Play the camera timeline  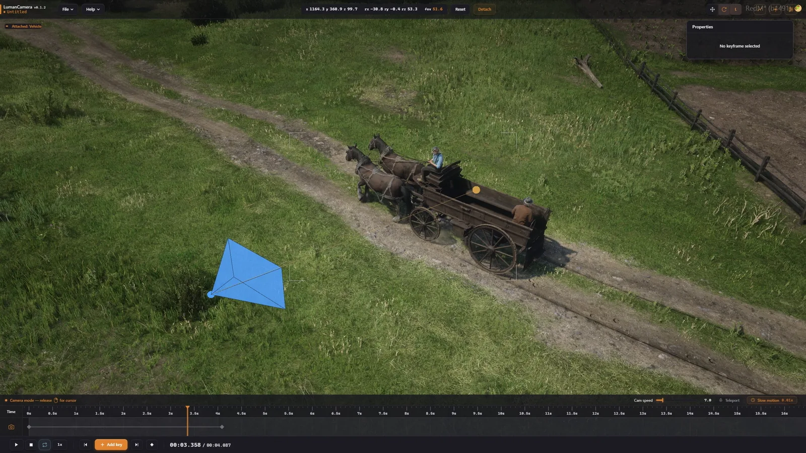click(x=16, y=445)
